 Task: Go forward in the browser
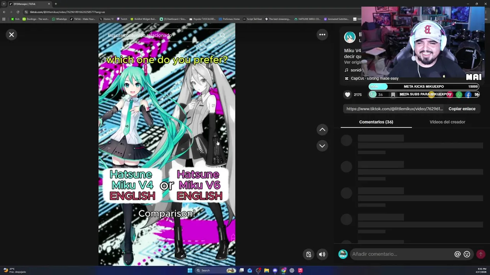[x=11, y=12]
